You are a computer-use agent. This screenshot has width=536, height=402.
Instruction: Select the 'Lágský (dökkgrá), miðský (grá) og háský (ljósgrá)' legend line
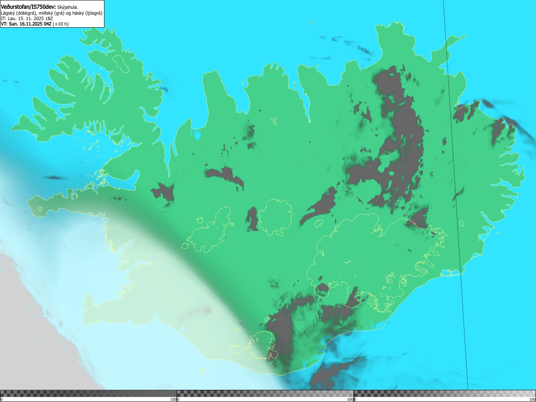tap(52, 13)
